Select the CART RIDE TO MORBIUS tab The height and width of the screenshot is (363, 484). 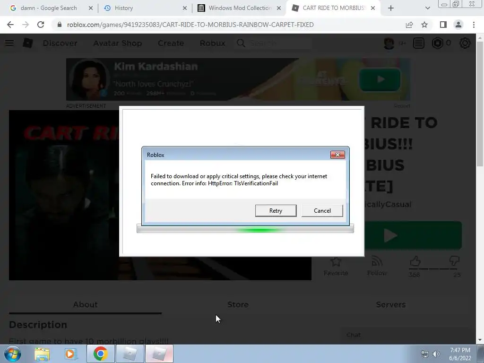(333, 8)
